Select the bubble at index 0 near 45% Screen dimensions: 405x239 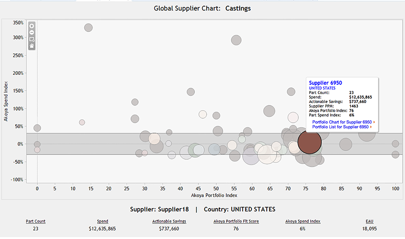coord(37,128)
